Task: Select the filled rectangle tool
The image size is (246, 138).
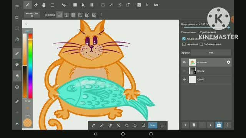Action: (x=75, y=5)
